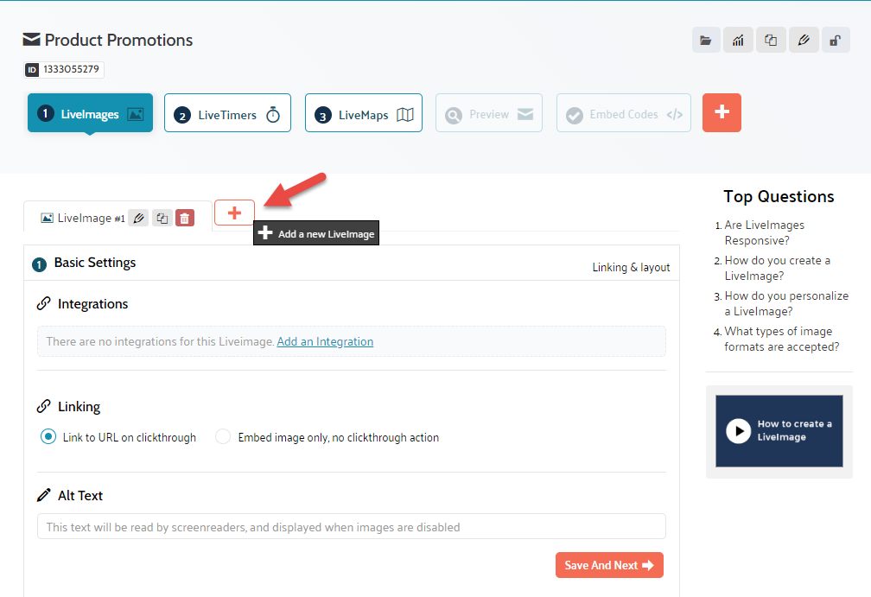Screen dimensions: 871x597
Task: Open the Embed Codes step
Action: point(623,114)
